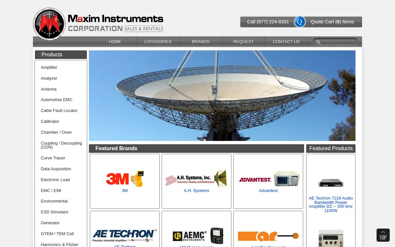Open the Harmonics & Flicker category
This screenshot has height=247, width=395.
pos(60,245)
